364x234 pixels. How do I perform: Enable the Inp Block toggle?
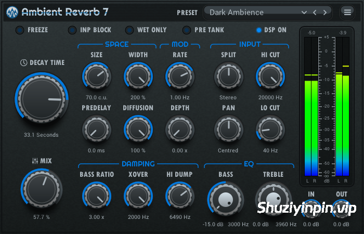[x=72, y=30]
